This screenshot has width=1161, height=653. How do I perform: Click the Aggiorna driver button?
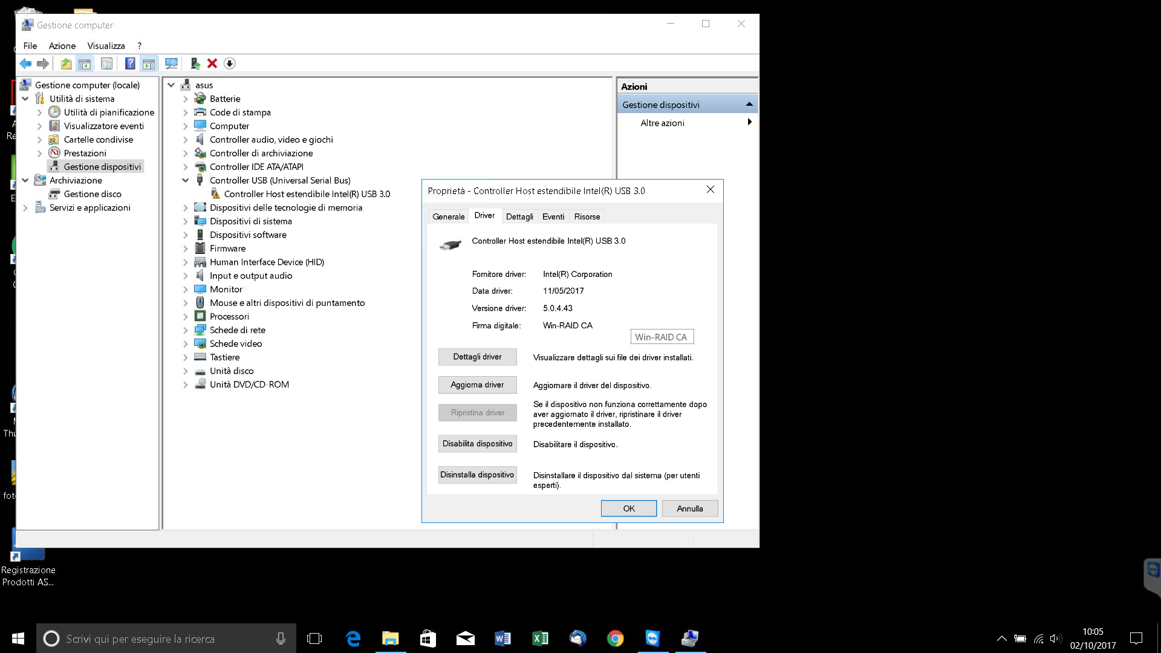tap(477, 385)
